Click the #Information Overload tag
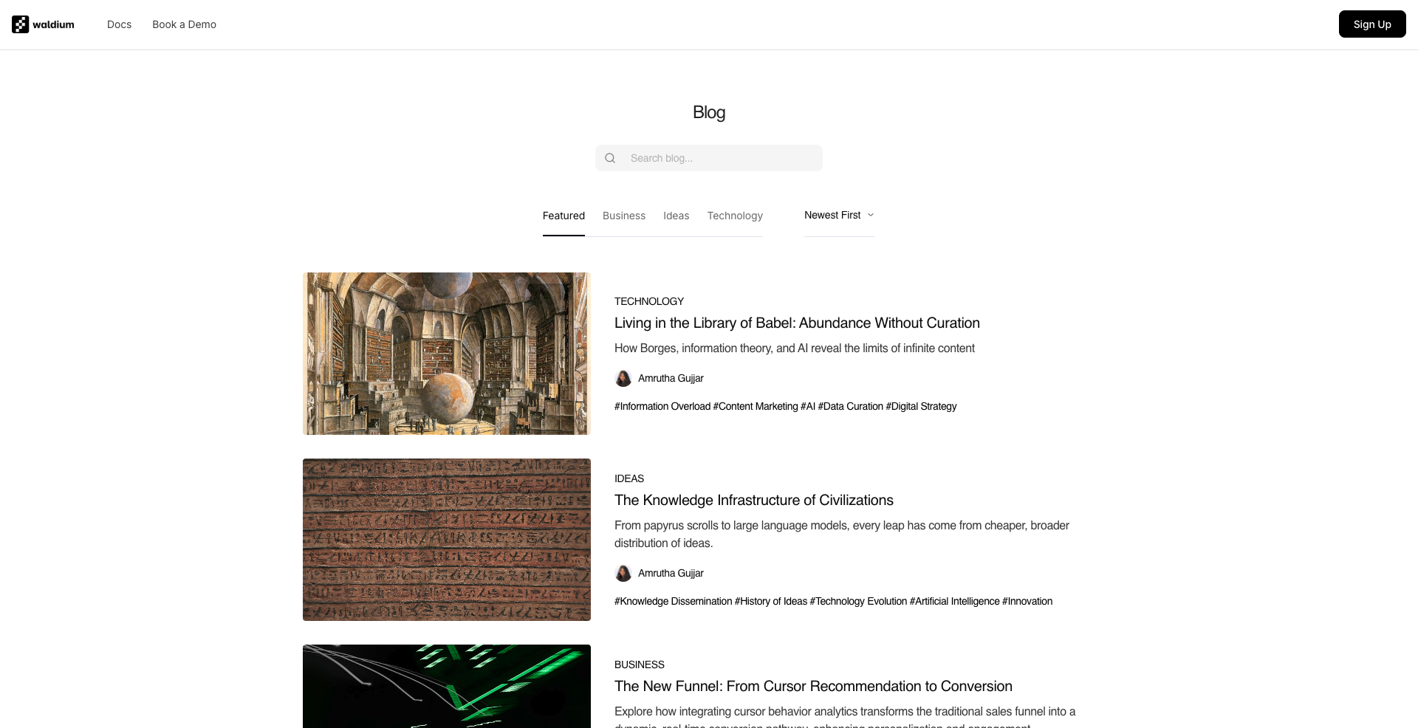1418x728 pixels. tap(662, 406)
